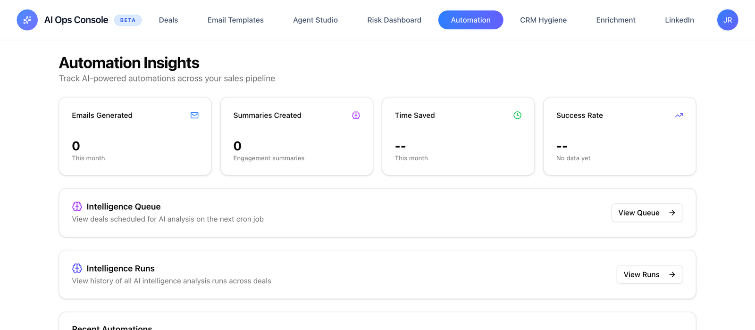Viewport: 755px width, 330px height.
Task: Open the Deals tab
Action: pos(168,20)
